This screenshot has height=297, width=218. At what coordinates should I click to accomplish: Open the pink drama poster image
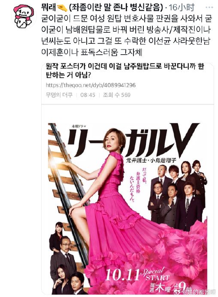(128, 208)
